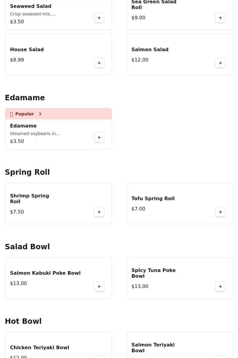Add Seaweed Salad to cart

coord(99,18)
